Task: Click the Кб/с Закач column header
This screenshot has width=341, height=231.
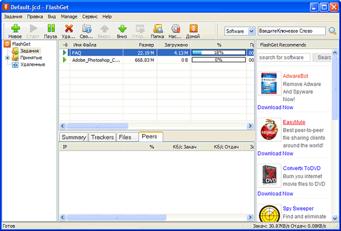Action: point(177,147)
